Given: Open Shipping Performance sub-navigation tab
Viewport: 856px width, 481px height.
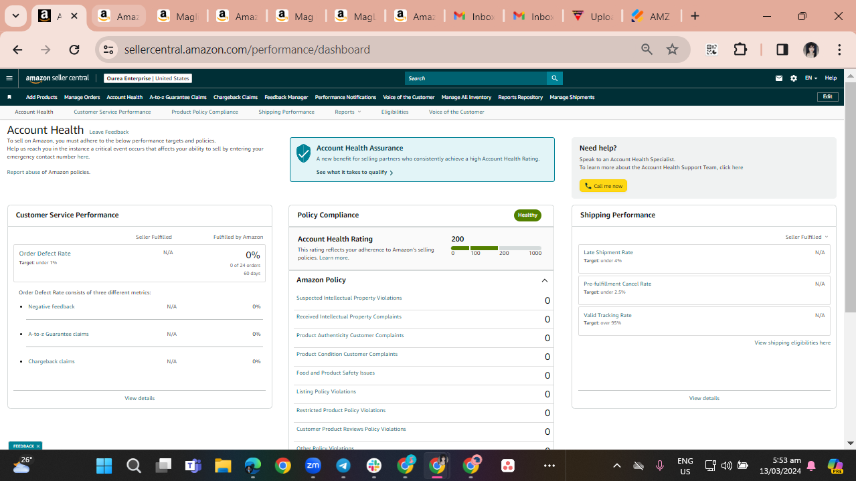Looking at the screenshot, I should [286, 112].
